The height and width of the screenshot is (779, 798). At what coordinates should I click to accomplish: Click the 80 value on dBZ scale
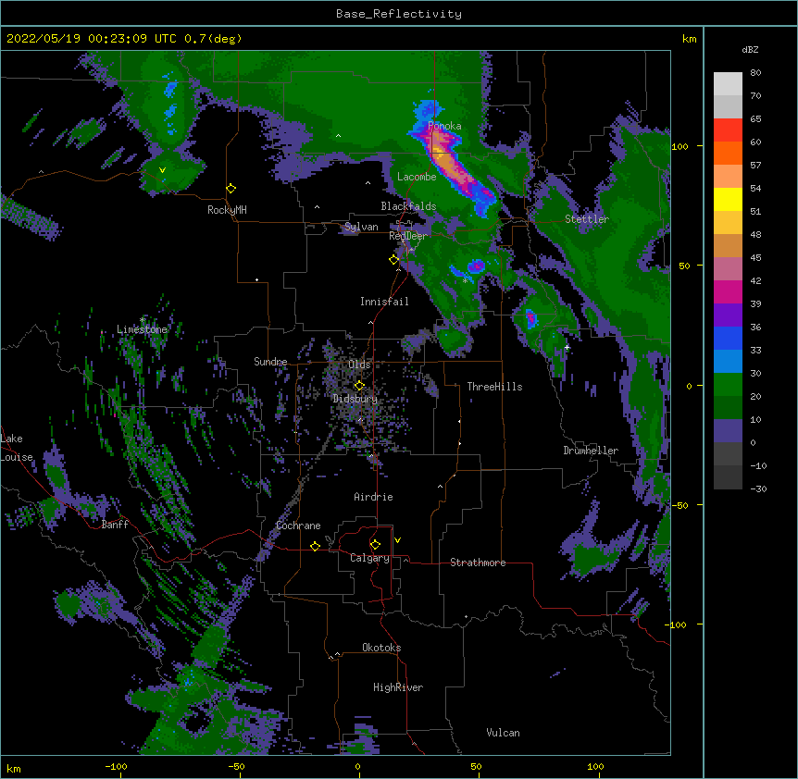point(755,73)
